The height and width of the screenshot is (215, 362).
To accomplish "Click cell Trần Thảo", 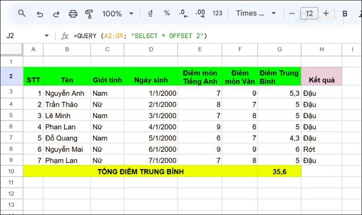I will (67, 104).
